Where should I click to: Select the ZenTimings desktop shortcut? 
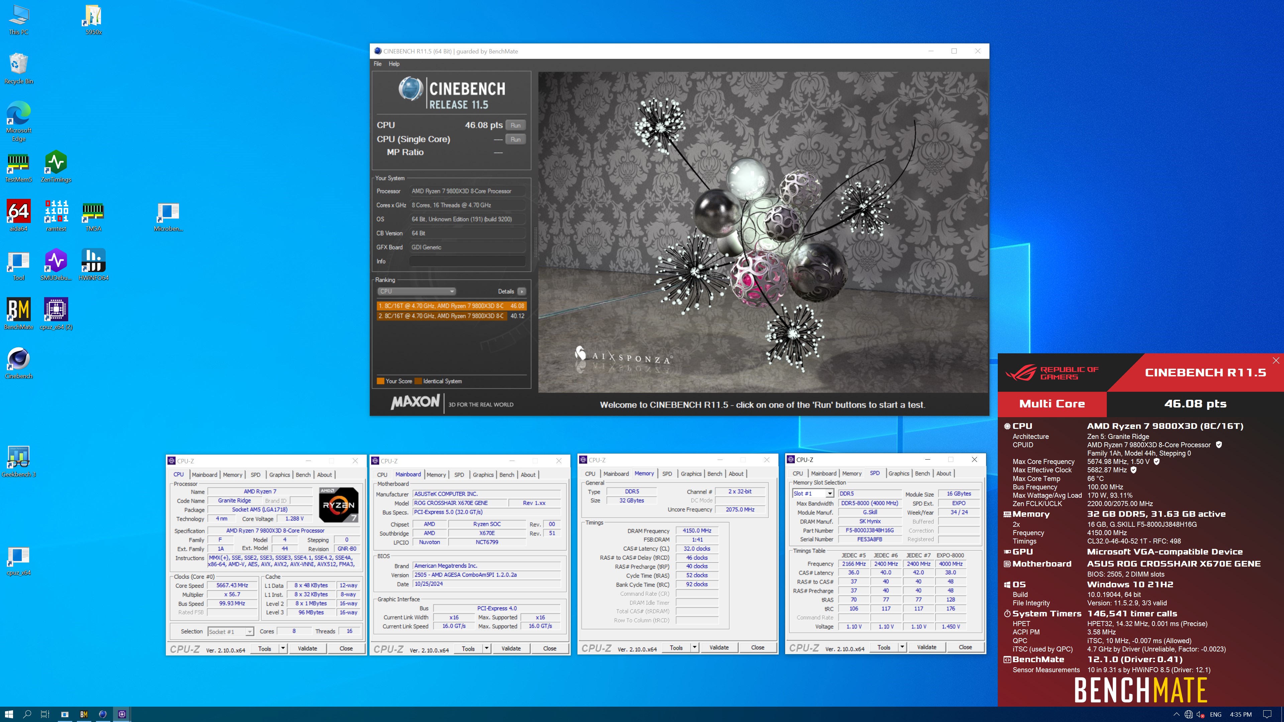56,167
